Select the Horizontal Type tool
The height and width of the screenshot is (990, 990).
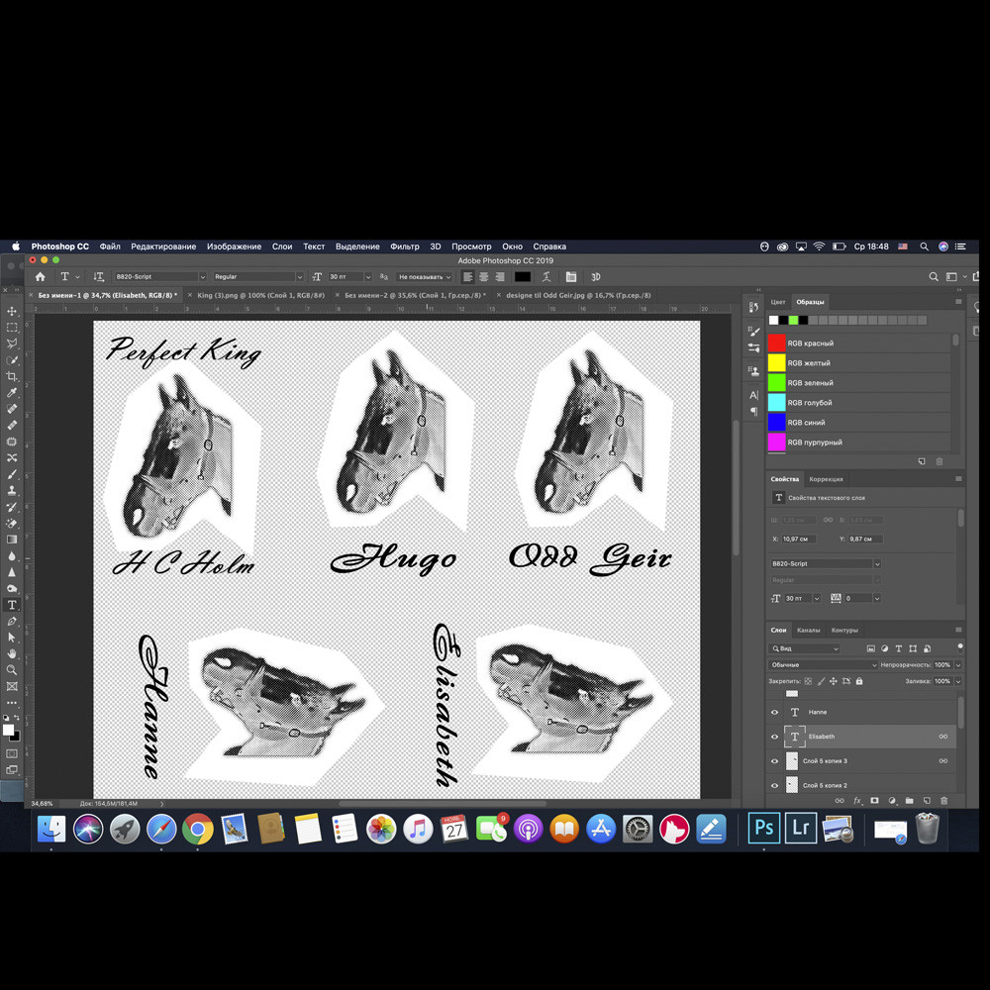(12, 605)
